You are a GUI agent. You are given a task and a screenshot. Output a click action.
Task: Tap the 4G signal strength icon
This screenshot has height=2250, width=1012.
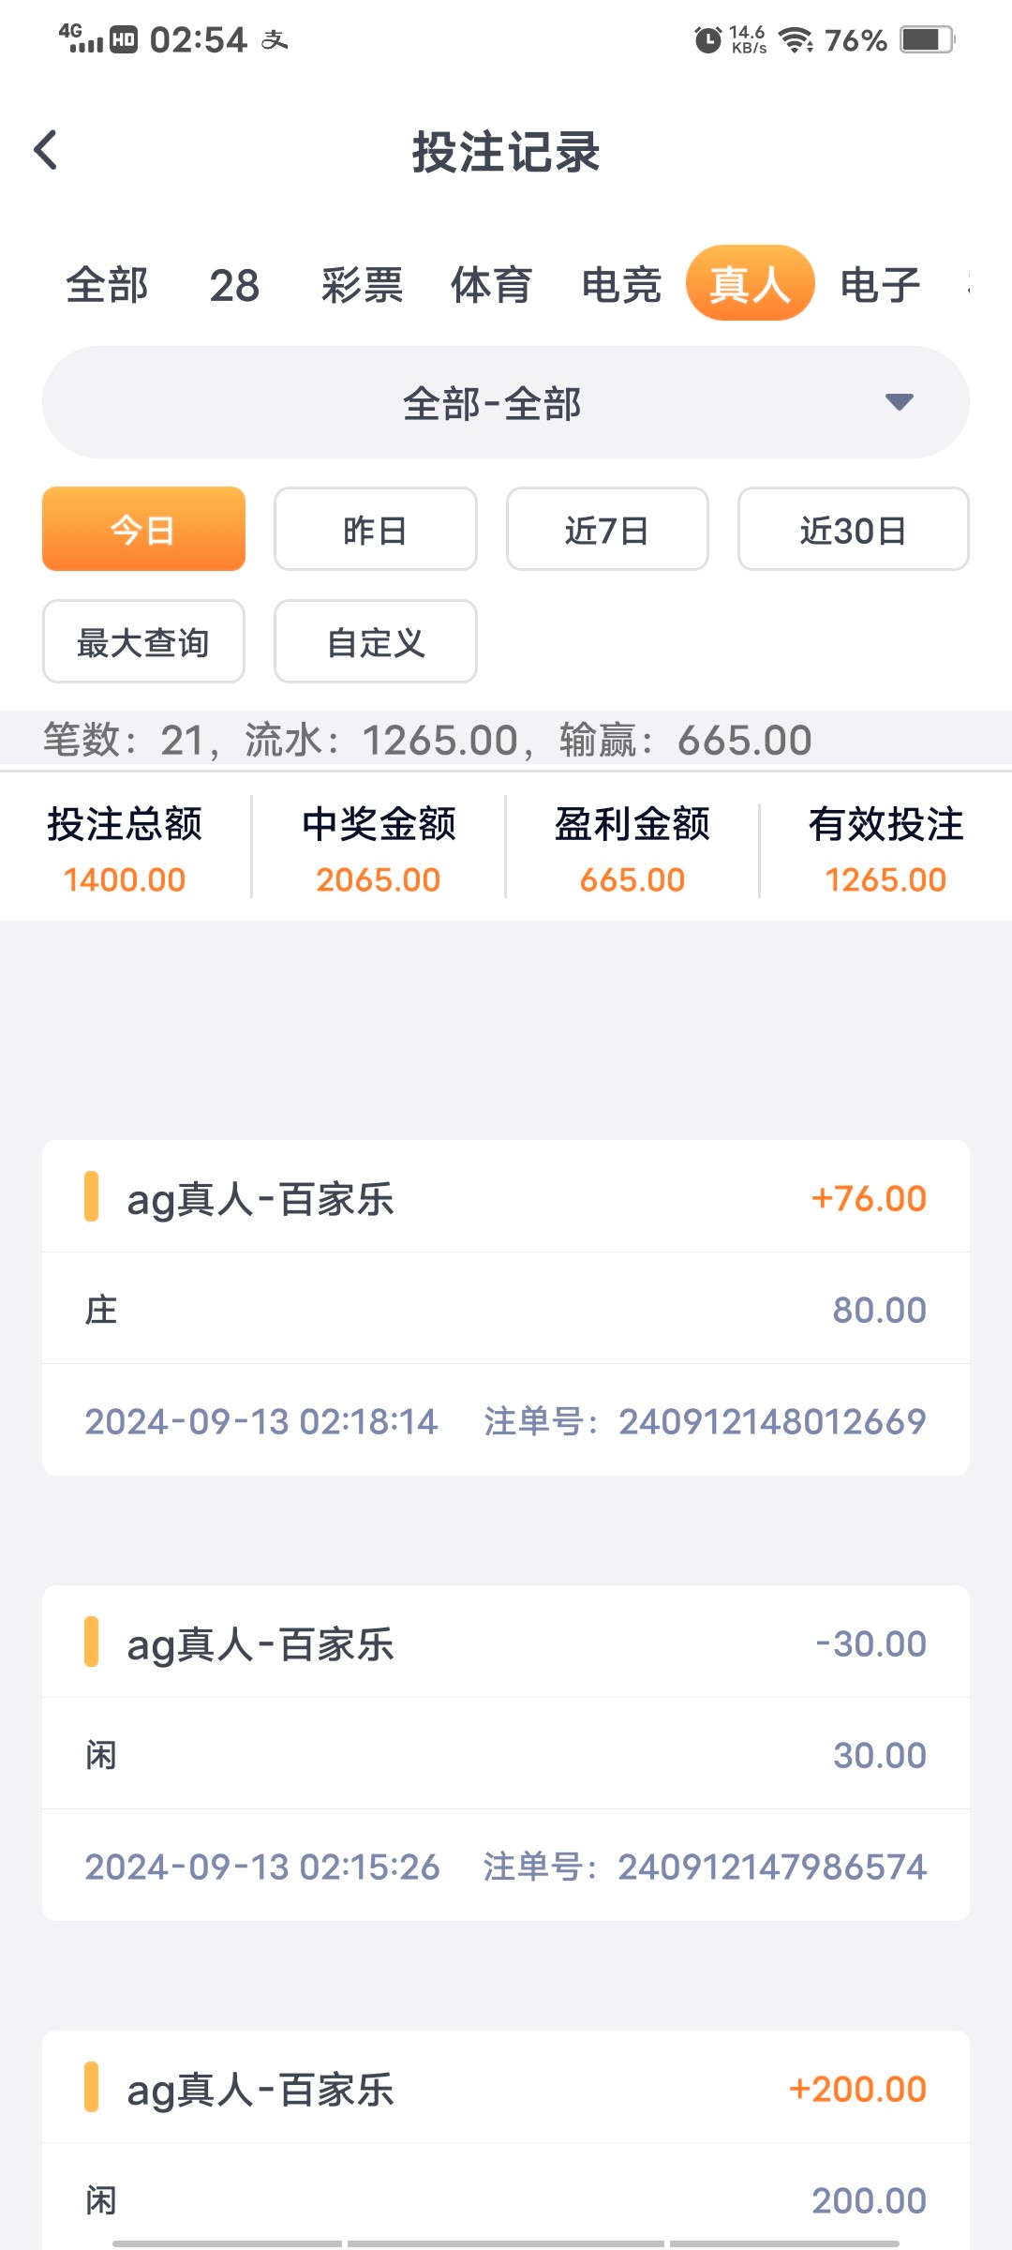click(x=81, y=38)
